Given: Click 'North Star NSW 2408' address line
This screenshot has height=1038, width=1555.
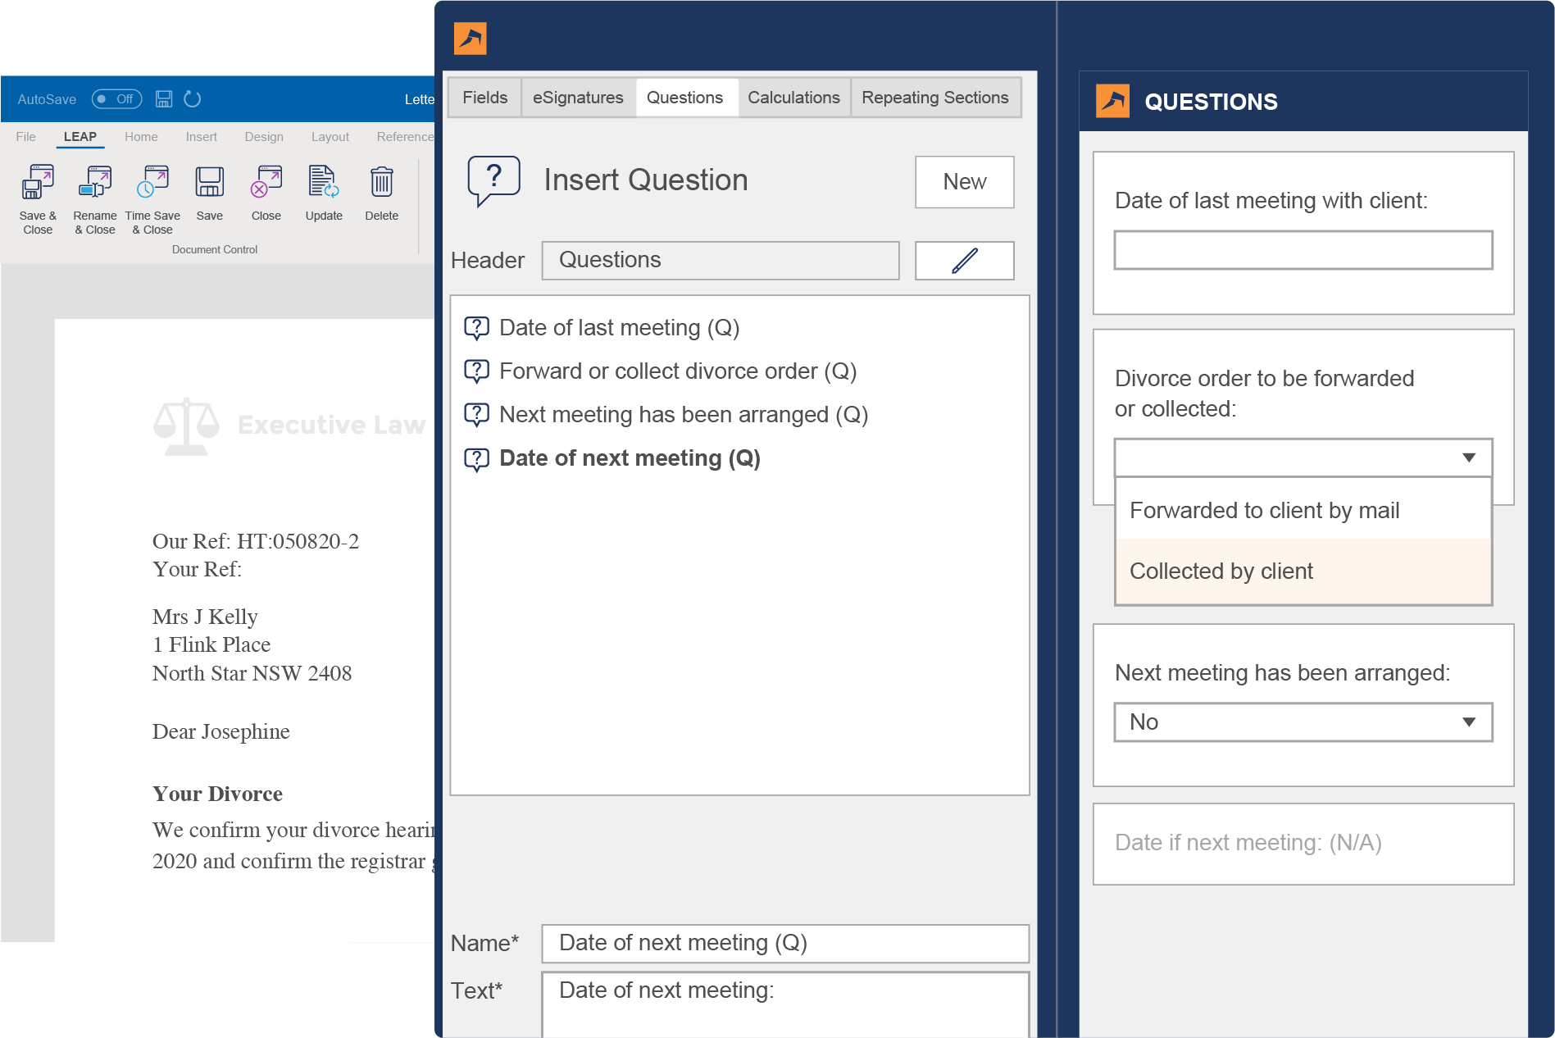Looking at the screenshot, I should [x=252, y=673].
